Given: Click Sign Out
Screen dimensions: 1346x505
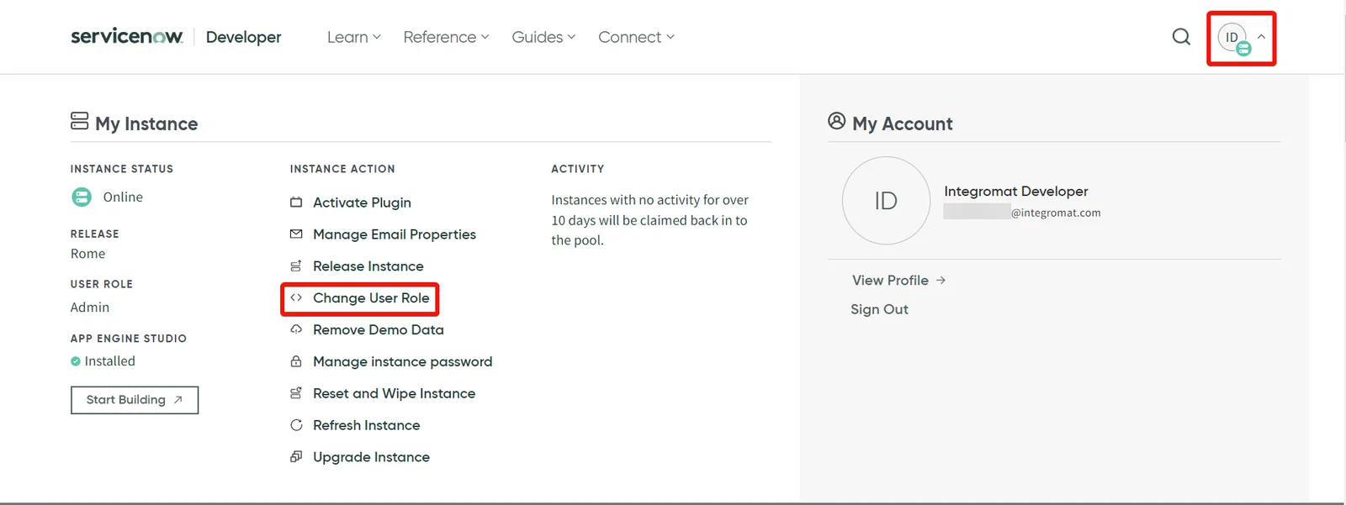Looking at the screenshot, I should click(879, 309).
